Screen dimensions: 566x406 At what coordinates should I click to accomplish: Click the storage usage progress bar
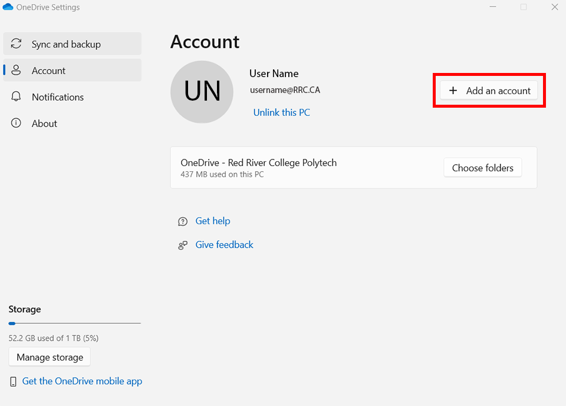pyautogui.click(x=75, y=324)
